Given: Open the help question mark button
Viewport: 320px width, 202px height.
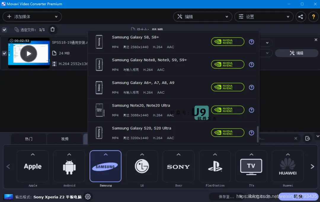Looking at the screenshot, I should pyautogui.click(x=313, y=17).
